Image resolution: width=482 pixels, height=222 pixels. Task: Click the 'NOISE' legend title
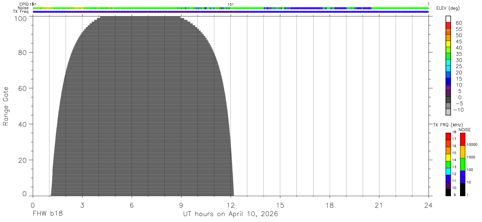pos(464,130)
